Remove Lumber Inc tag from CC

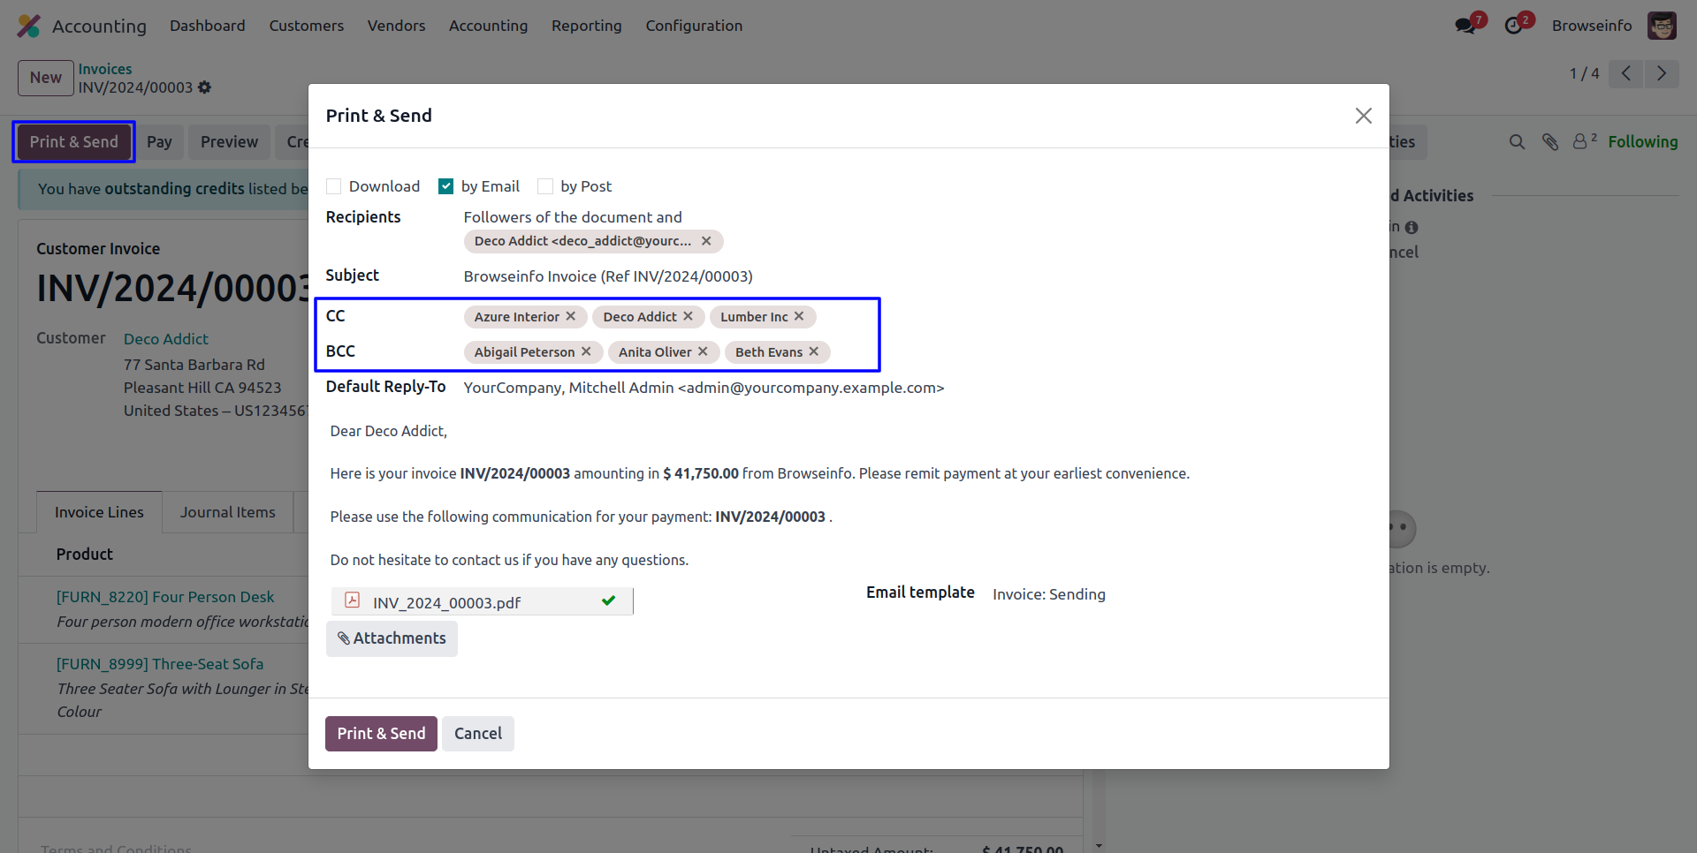(799, 316)
